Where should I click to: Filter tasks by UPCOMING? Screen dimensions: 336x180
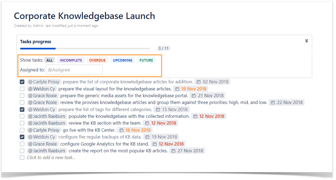coord(123,60)
